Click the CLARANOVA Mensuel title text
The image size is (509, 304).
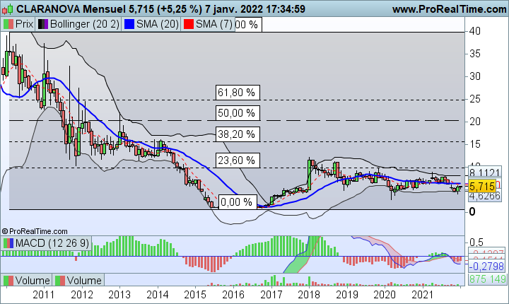click(71, 9)
